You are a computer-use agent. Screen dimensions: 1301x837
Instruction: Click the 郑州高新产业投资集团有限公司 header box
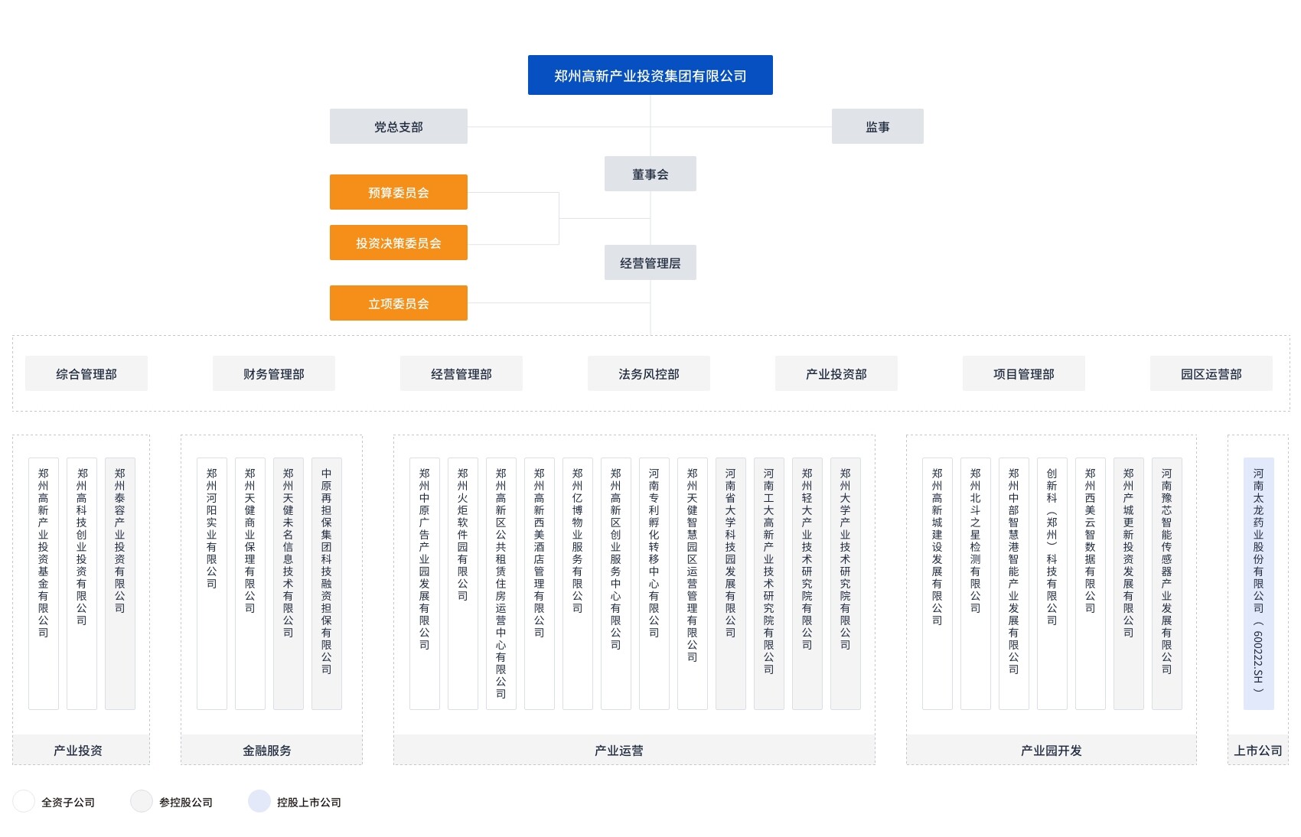(x=650, y=75)
